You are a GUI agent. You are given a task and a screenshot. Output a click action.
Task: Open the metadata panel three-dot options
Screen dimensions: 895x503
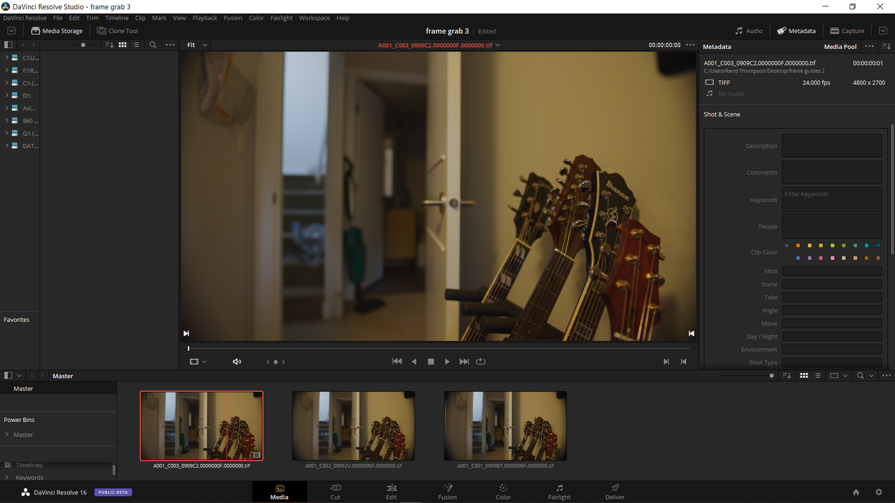click(869, 46)
